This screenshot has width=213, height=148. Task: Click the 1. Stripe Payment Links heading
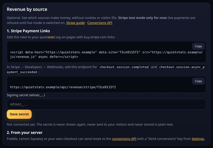click(x=28, y=31)
